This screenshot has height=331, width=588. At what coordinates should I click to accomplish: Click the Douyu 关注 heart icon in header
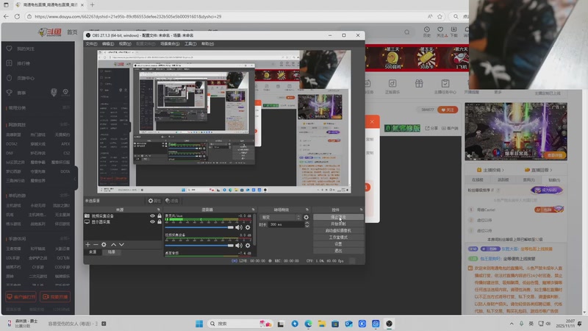pos(440,29)
